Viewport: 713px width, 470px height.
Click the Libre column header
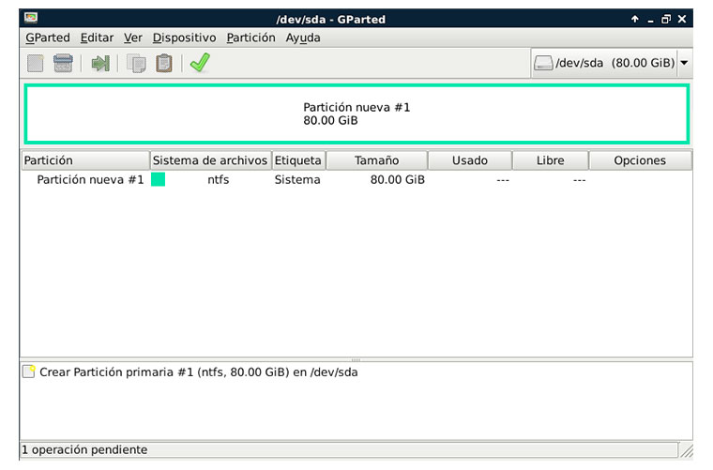[550, 160]
